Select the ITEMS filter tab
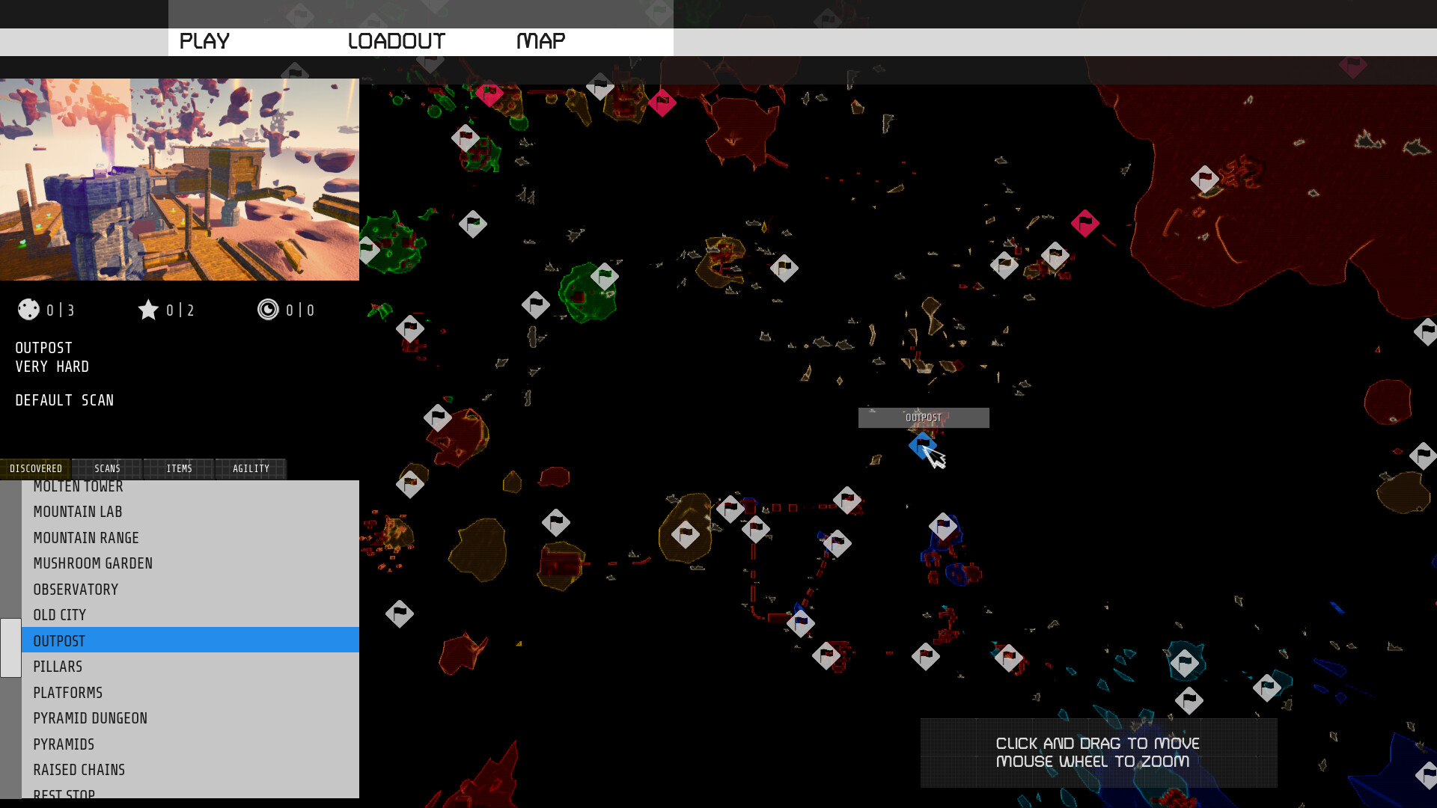 (x=179, y=468)
